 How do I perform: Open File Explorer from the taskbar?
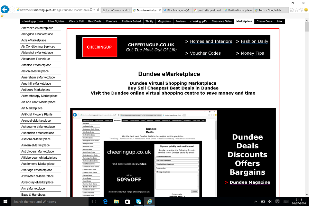coord(116,201)
